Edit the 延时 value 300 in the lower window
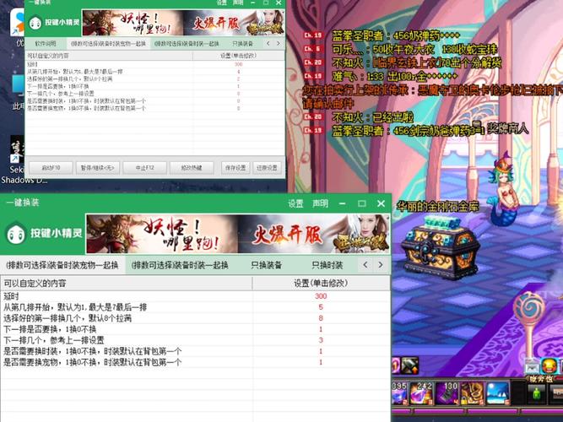This screenshot has height=422, width=563. (321, 296)
